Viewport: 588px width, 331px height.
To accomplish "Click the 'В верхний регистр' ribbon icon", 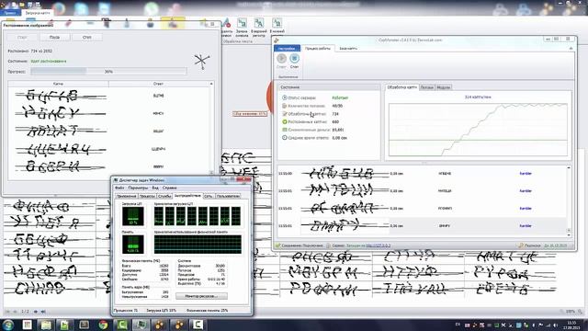I will (x=259, y=23).
